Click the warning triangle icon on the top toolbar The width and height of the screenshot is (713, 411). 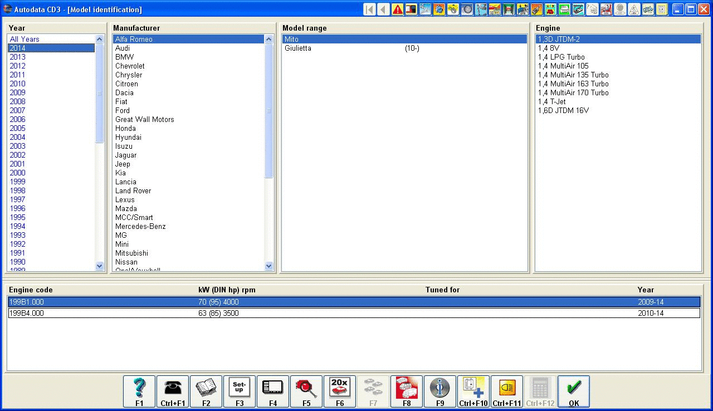coord(397,9)
